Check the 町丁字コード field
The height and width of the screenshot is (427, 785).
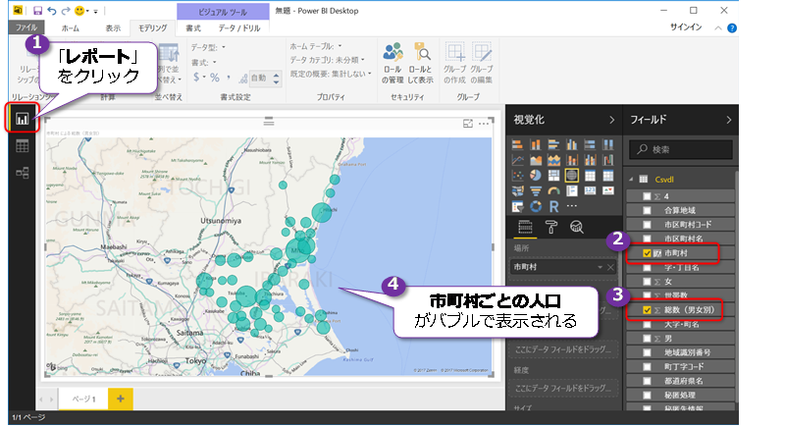[x=647, y=367]
